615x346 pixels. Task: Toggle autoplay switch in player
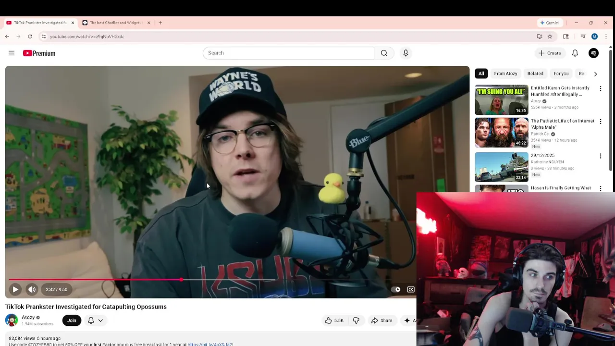click(396, 289)
